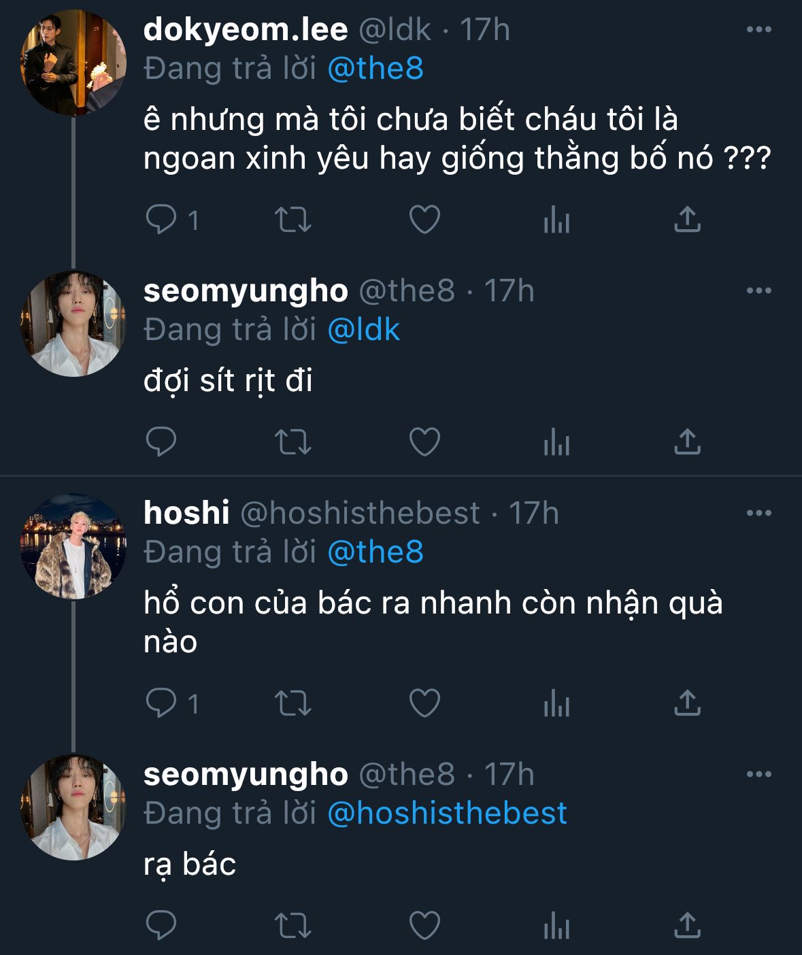The image size is (802, 955).
Task: Reply to hoshi's tweet
Action: (x=161, y=703)
